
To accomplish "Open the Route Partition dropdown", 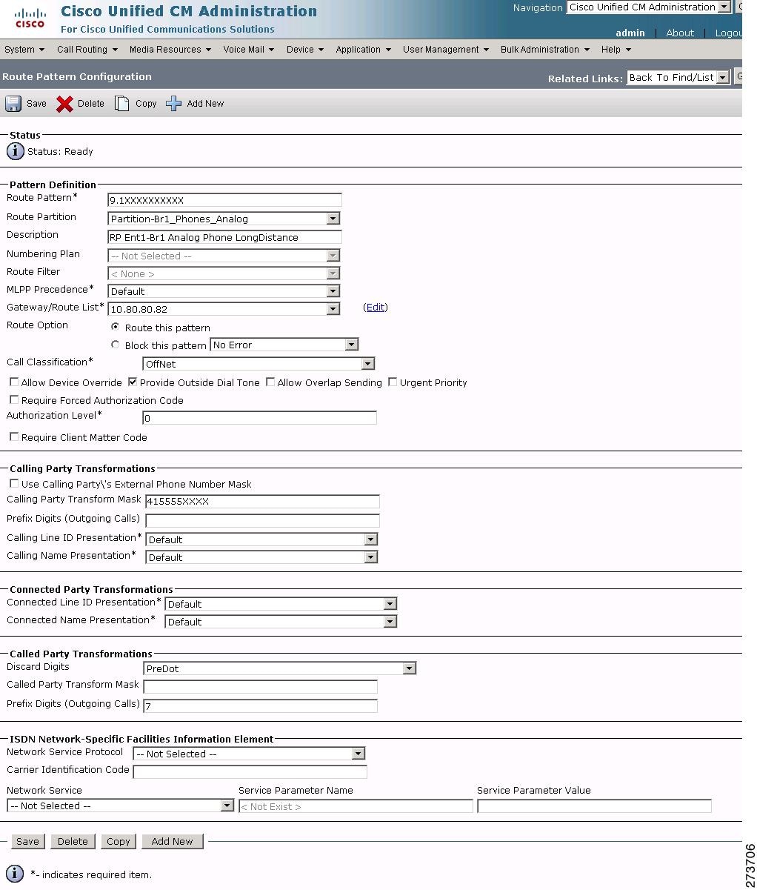I will point(224,219).
